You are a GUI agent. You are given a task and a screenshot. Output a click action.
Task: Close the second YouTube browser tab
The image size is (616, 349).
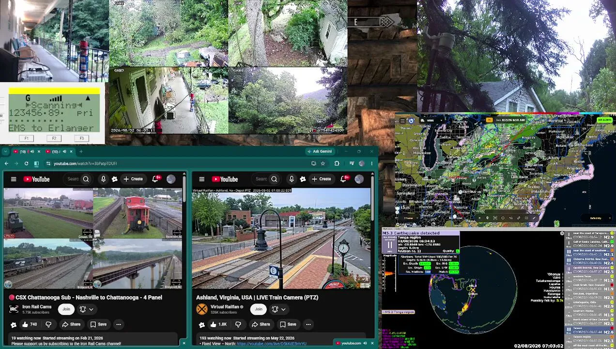(x=71, y=151)
